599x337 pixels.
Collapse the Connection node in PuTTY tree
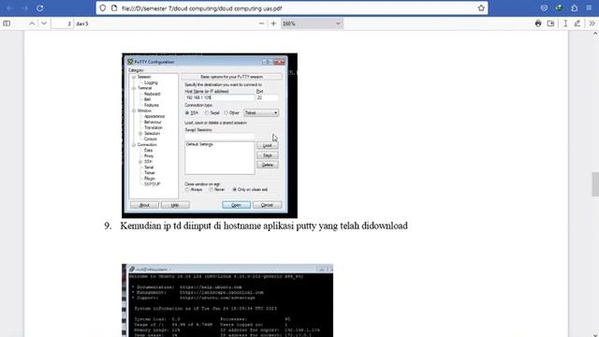pos(134,145)
